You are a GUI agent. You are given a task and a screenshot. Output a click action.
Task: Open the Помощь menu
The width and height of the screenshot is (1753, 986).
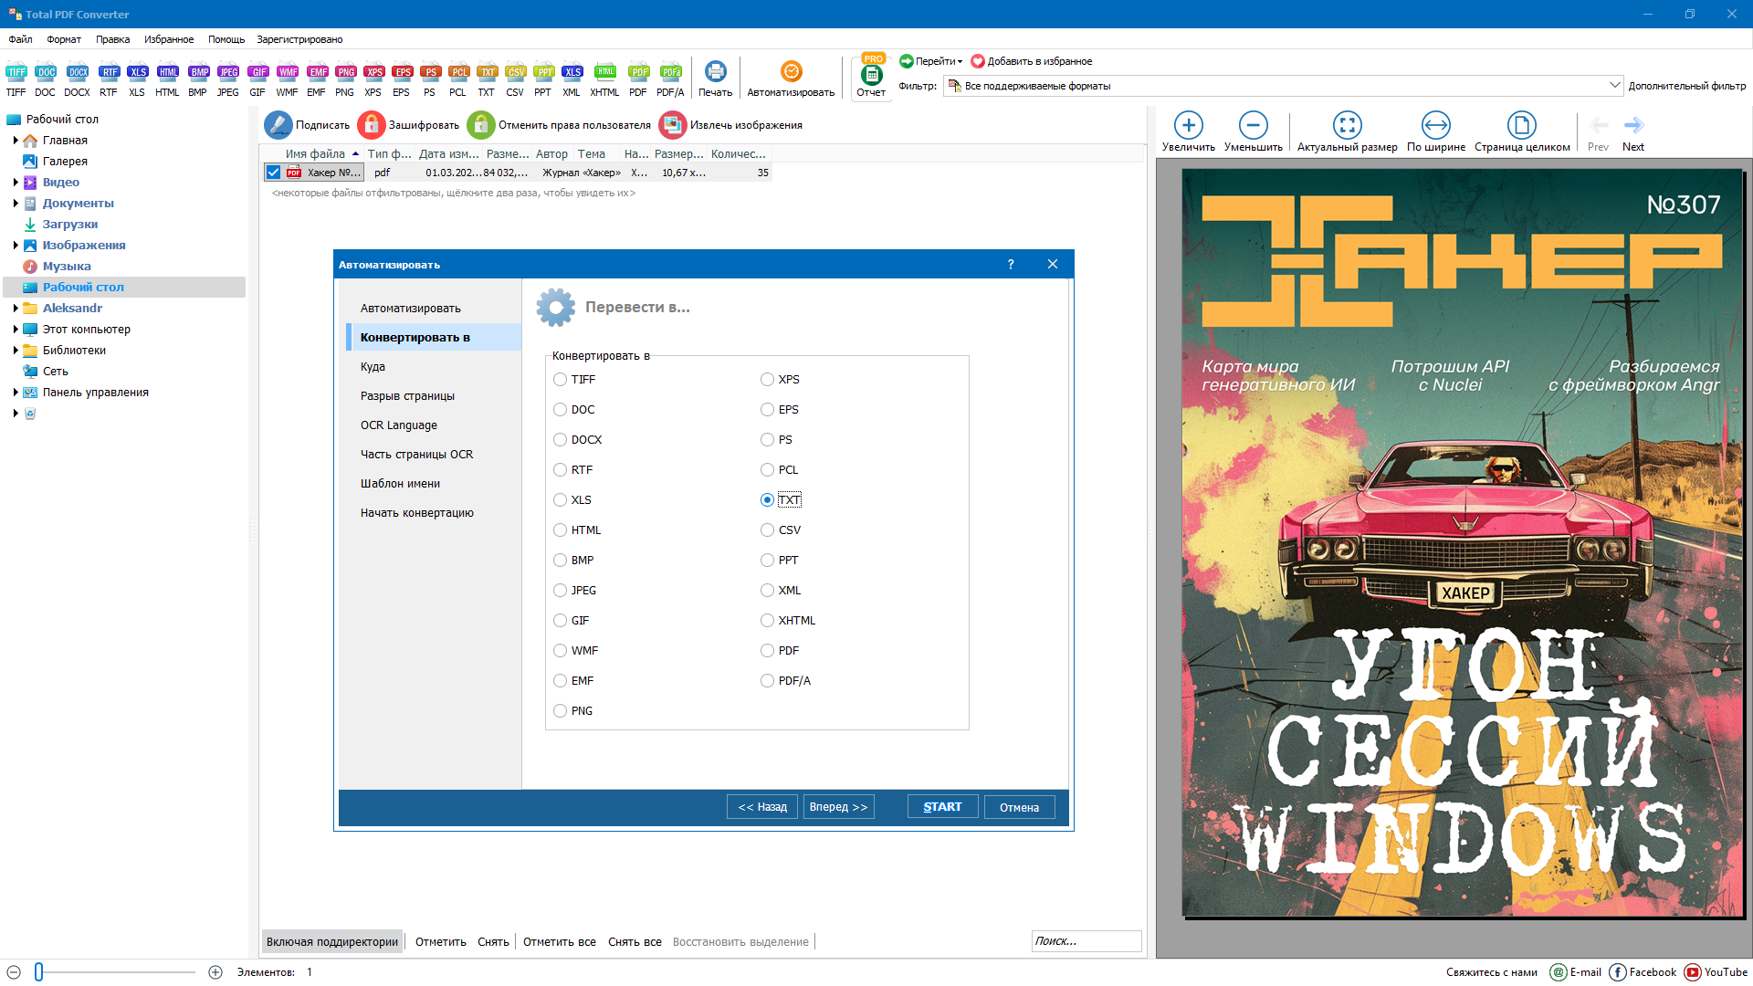226,39
